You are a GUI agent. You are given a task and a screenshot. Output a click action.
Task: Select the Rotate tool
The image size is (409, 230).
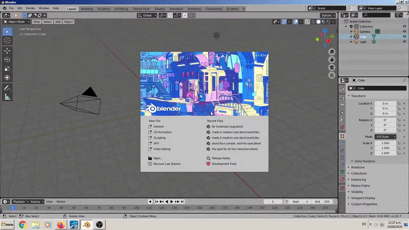click(x=7, y=59)
